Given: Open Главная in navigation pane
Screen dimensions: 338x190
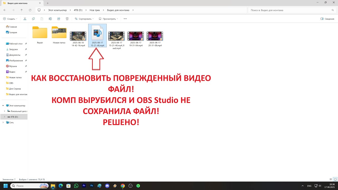Looking at the screenshot, I should point(11,27).
